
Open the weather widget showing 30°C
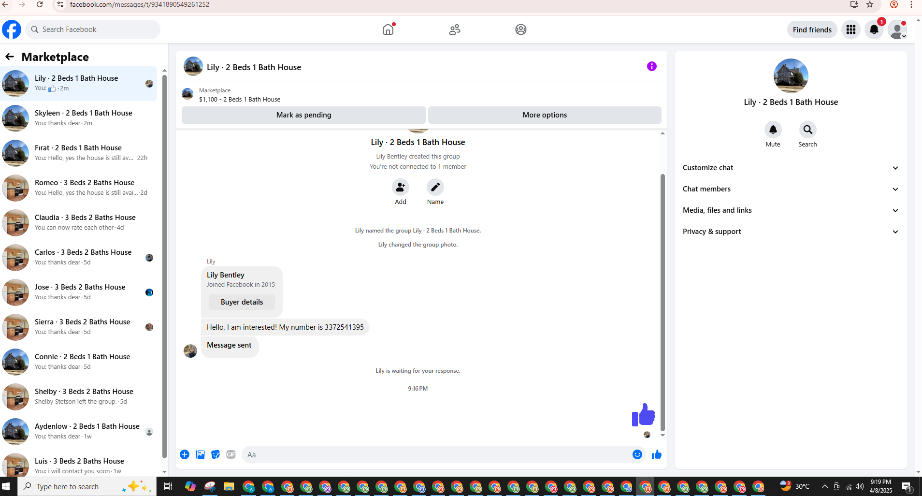pyautogui.click(x=794, y=486)
